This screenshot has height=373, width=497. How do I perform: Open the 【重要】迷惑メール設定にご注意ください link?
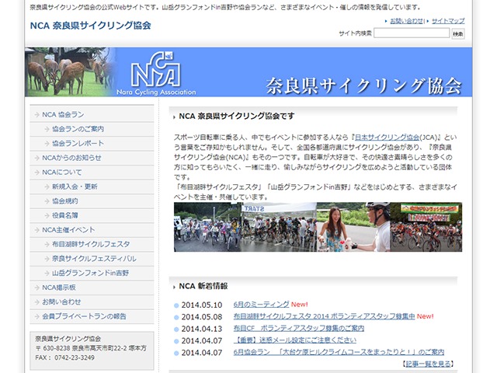point(295,340)
